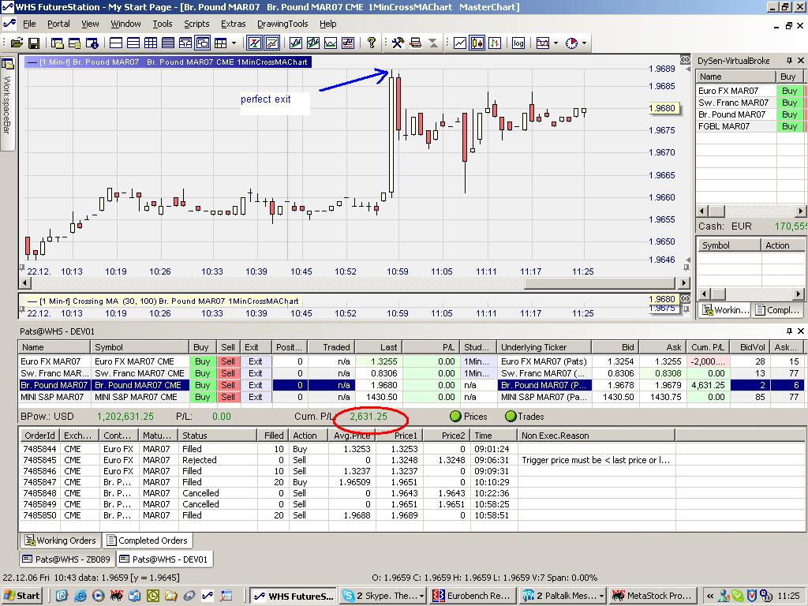Click the grid window layout icon
The height and width of the screenshot is (606, 808).
(x=151, y=43)
